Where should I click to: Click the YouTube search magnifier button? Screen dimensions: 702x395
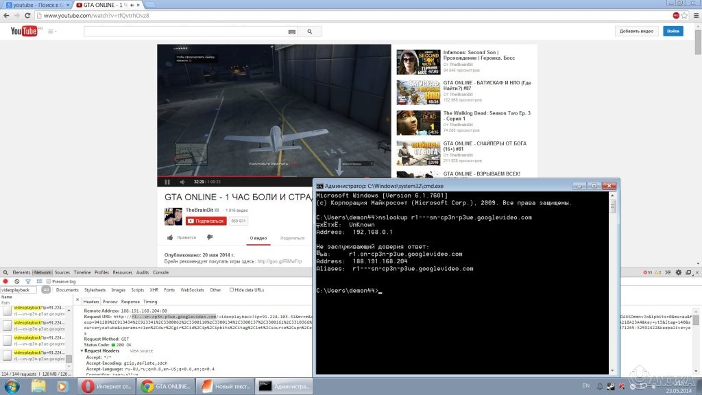[310, 32]
